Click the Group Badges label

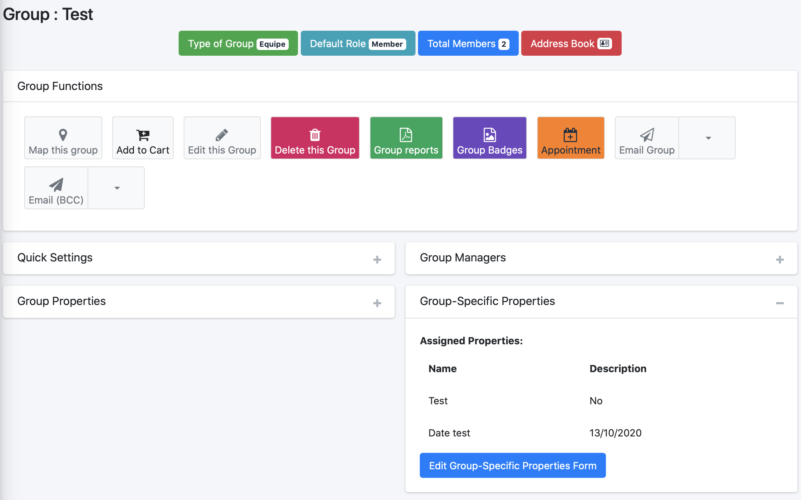(490, 150)
